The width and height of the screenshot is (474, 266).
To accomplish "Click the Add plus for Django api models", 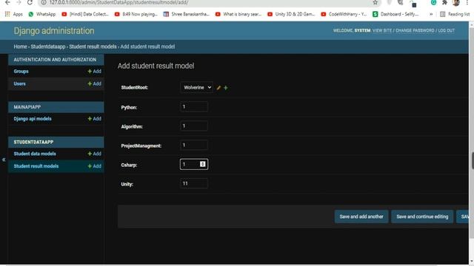I will pyautogui.click(x=94, y=119).
